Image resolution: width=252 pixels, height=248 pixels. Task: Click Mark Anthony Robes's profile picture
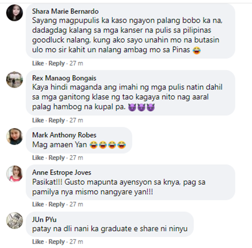point(15,136)
